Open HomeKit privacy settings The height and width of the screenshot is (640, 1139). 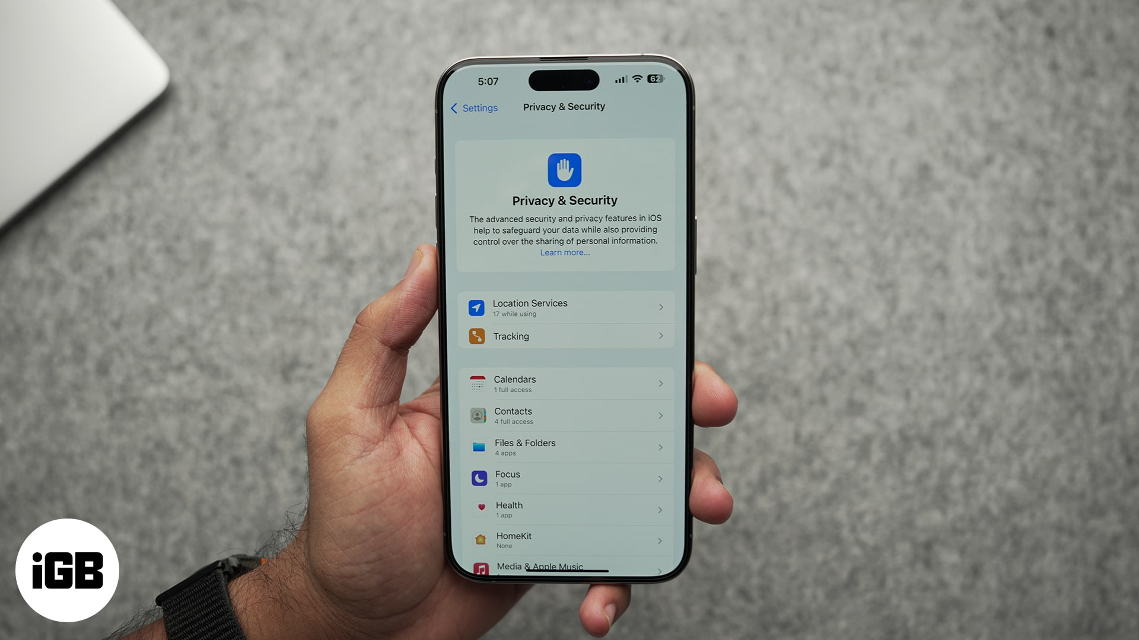coord(565,540)
